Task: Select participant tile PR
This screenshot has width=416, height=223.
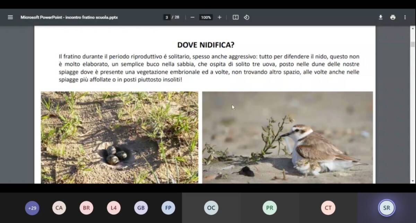Action: coord(270,208)
